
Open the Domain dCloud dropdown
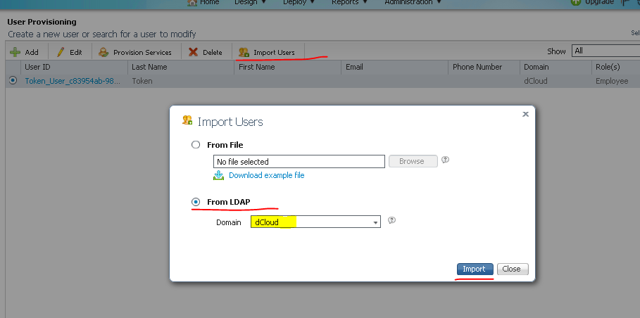click(315, 222)
